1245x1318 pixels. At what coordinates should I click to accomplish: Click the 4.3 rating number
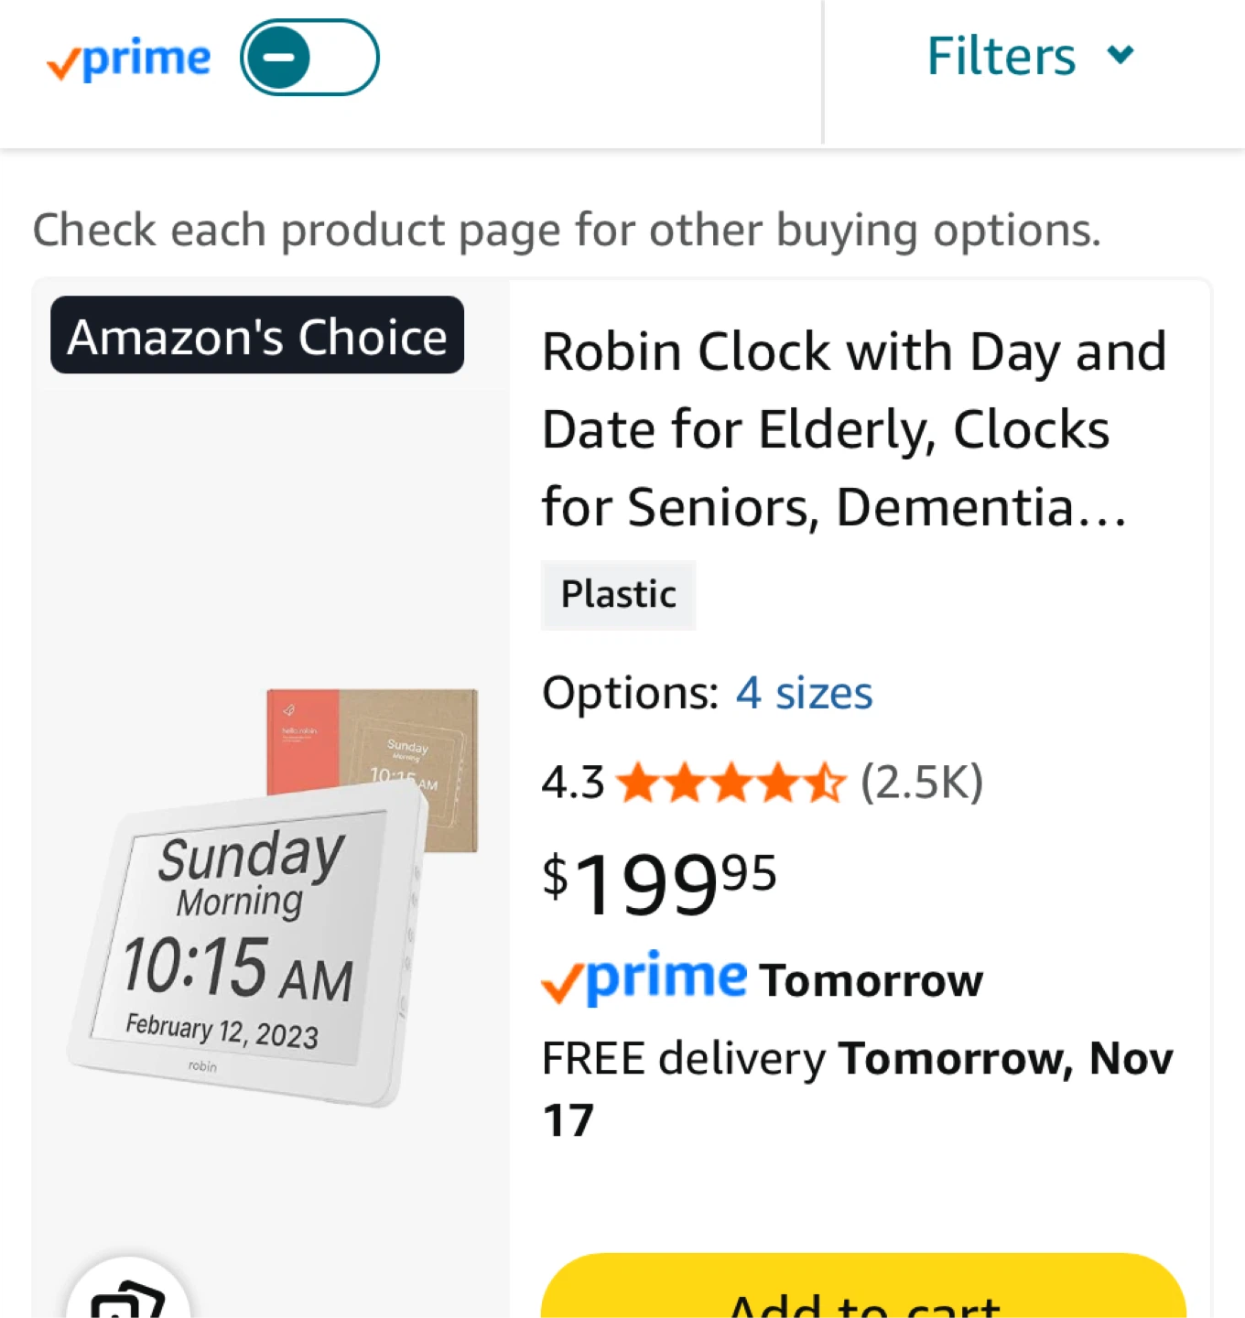[573, 783]
